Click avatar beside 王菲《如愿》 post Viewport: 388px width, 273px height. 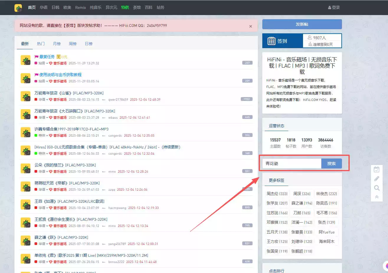(26, 205)
